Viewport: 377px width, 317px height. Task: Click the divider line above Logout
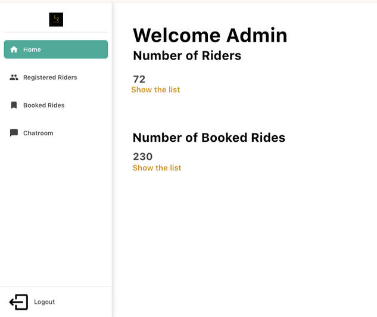pyautogui.click(x=56, y=287)
